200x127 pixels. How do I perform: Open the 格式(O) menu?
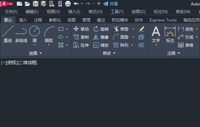coord(95,12)
